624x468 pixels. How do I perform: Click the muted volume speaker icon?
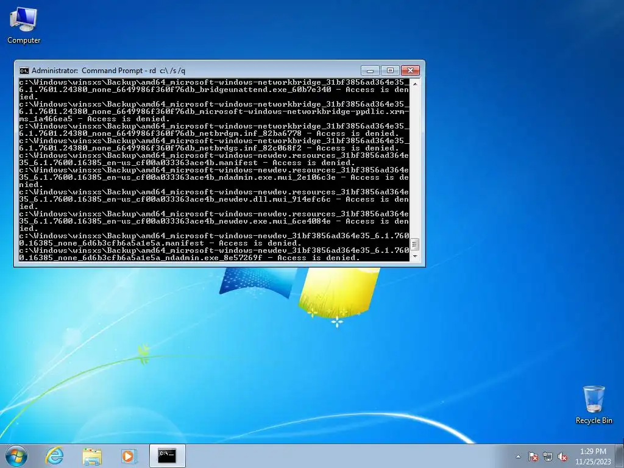pyautogui.click(x=562, y=456)
